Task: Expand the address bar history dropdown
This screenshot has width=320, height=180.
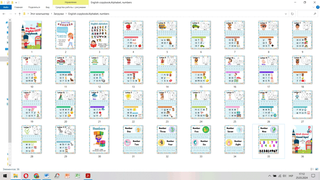Action: click(x=286, y=14)
